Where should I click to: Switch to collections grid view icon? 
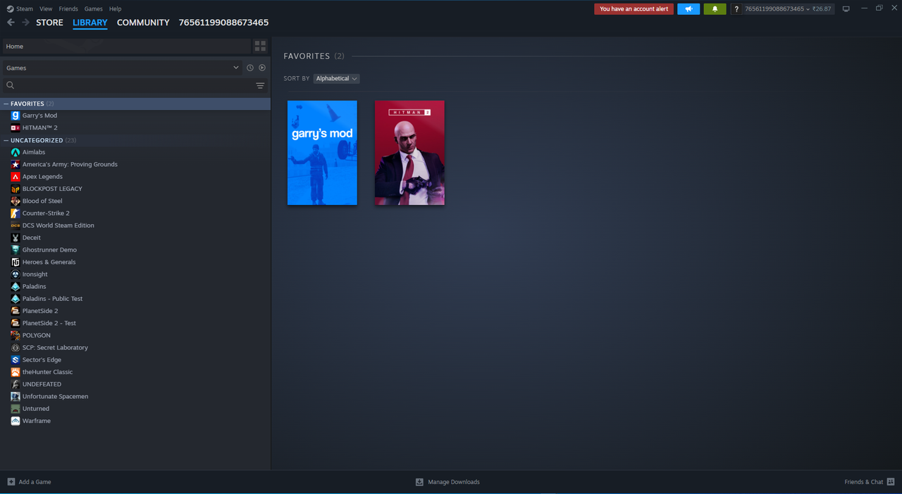(260, 46)
